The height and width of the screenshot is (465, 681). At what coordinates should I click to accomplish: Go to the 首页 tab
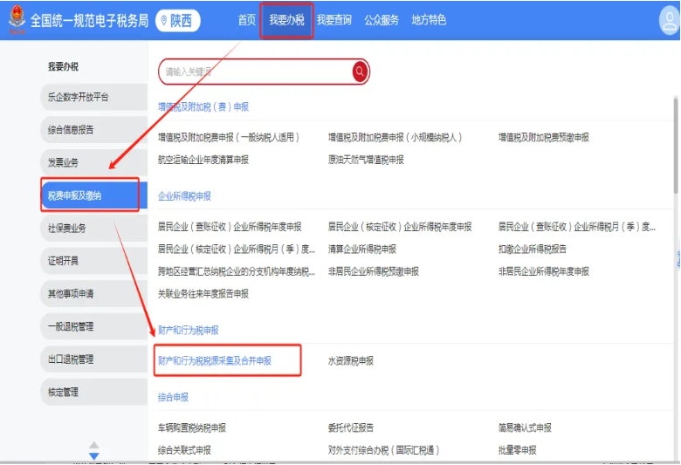pyautogui.click(x=247, y=20)
